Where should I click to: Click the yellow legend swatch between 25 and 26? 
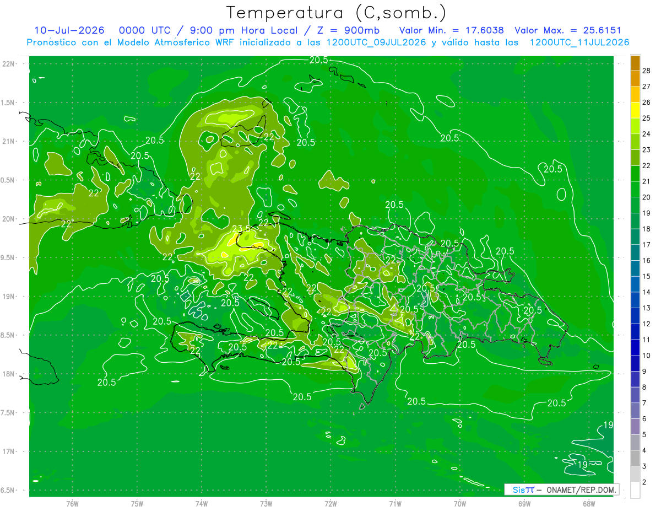[x=635, y=110]
